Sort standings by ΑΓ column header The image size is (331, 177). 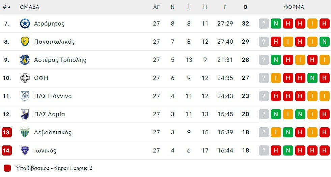tap(156, 7)
